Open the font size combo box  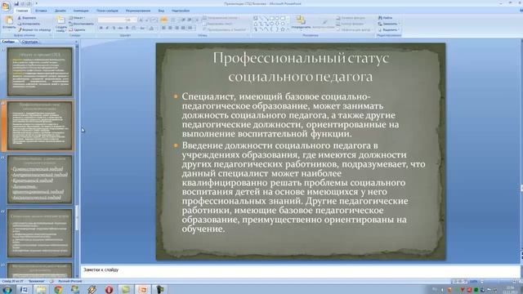[131, 20]
